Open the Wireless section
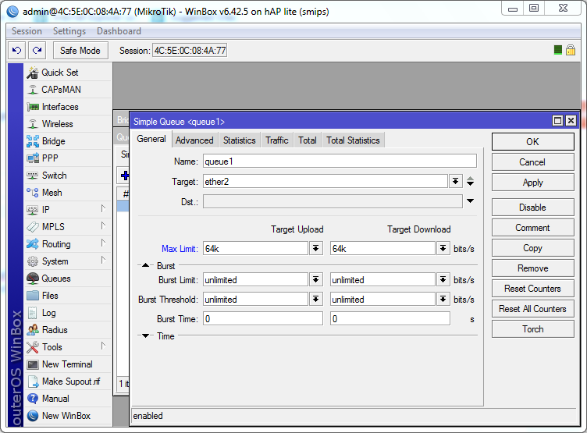 [x=69, y=124]
